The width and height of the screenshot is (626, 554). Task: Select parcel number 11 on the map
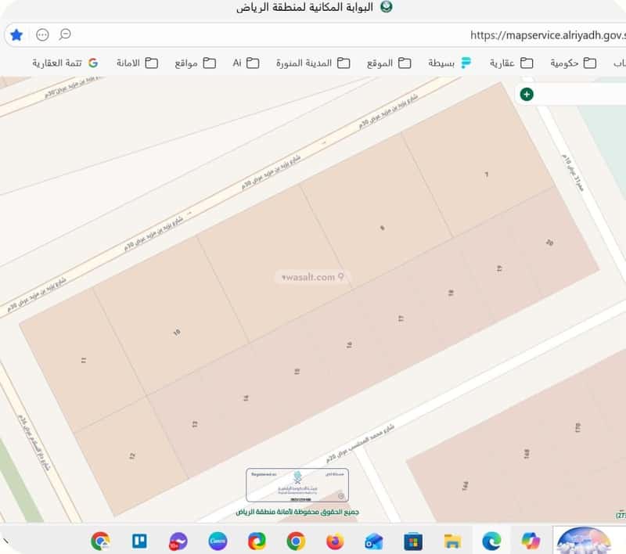coord(84,360)
